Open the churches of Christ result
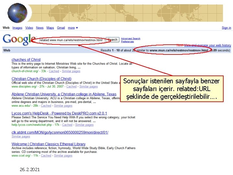The width and height of the screenshot is (233, 175). (26, 60)
